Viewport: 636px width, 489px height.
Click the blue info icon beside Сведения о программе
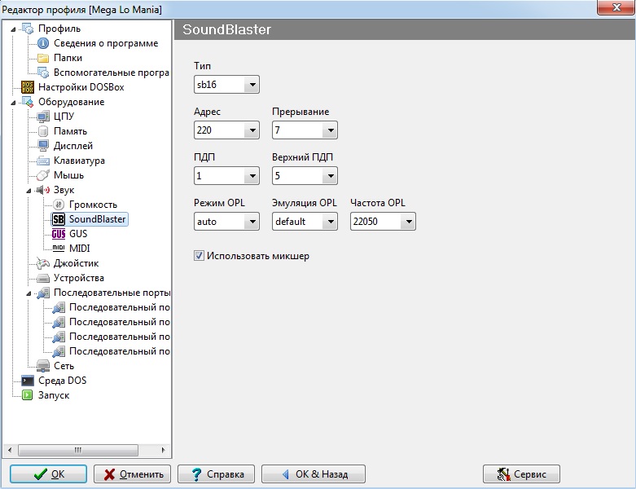tap(43, 43)
